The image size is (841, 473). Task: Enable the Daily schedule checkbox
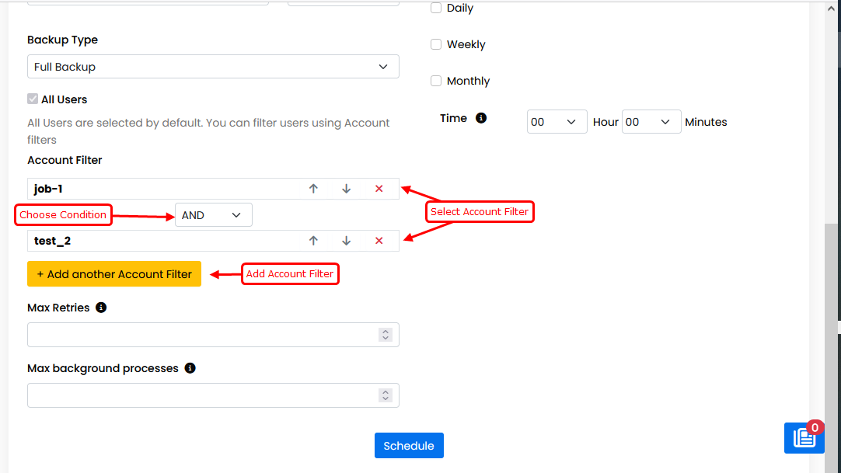pyautogui.click(x=436, y=8)
